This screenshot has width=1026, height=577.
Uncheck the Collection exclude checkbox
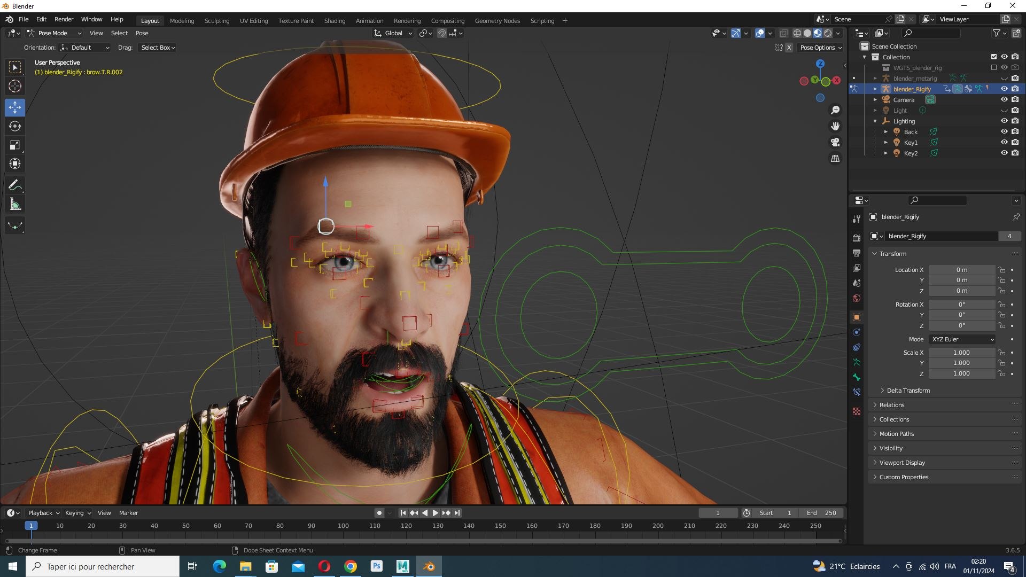coord(994,57)
